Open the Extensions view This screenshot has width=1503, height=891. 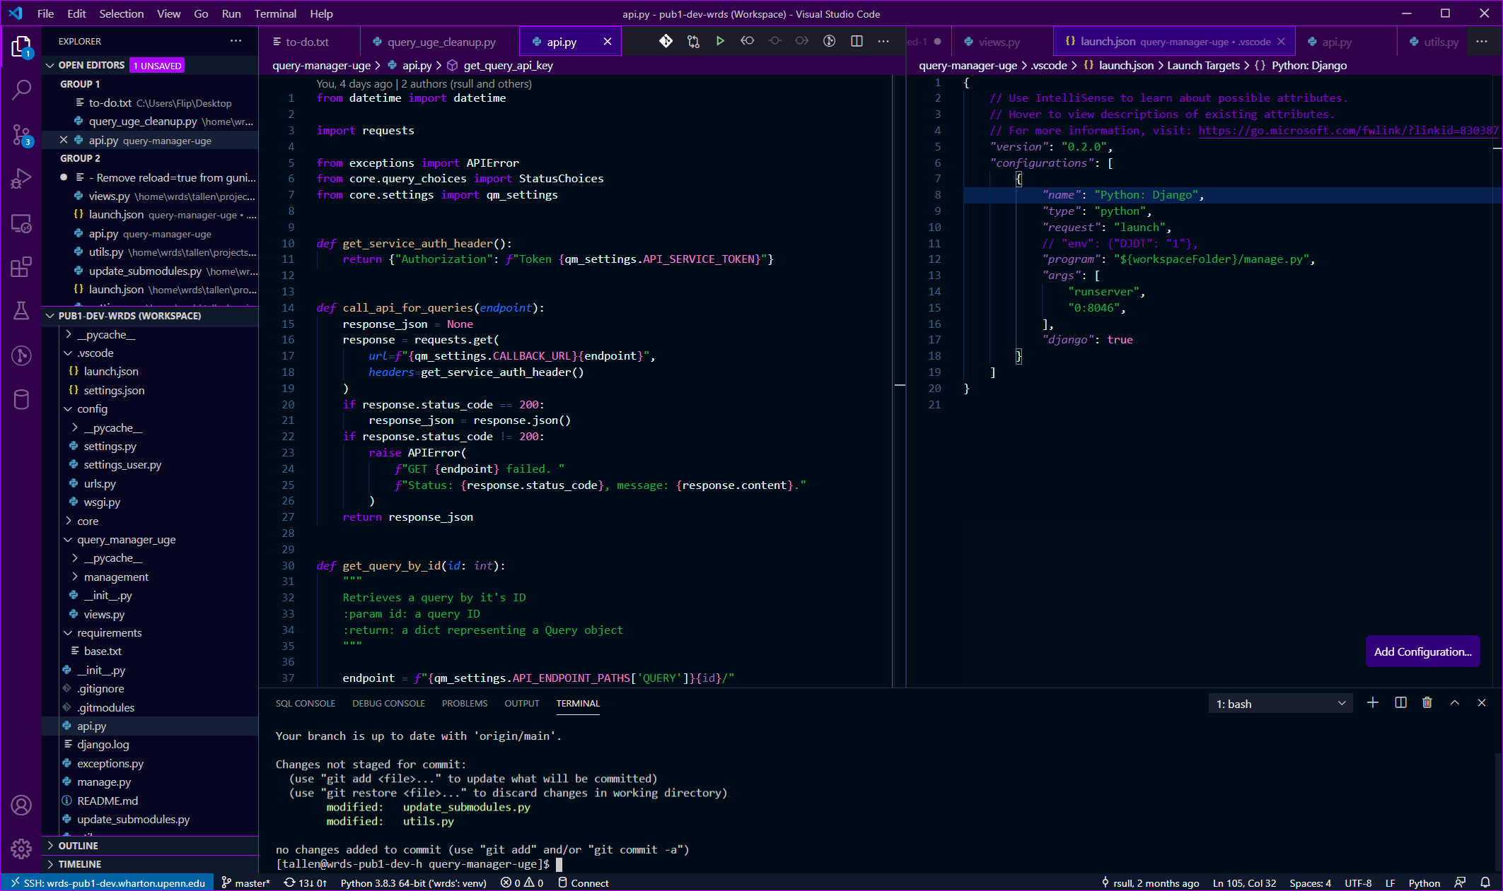[21, 266]
